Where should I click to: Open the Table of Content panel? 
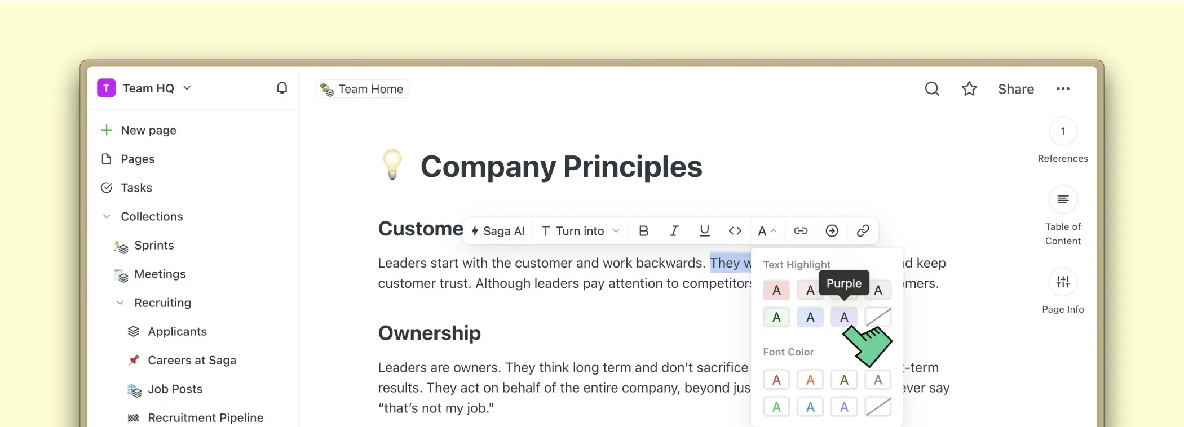tap(1063, 200)
